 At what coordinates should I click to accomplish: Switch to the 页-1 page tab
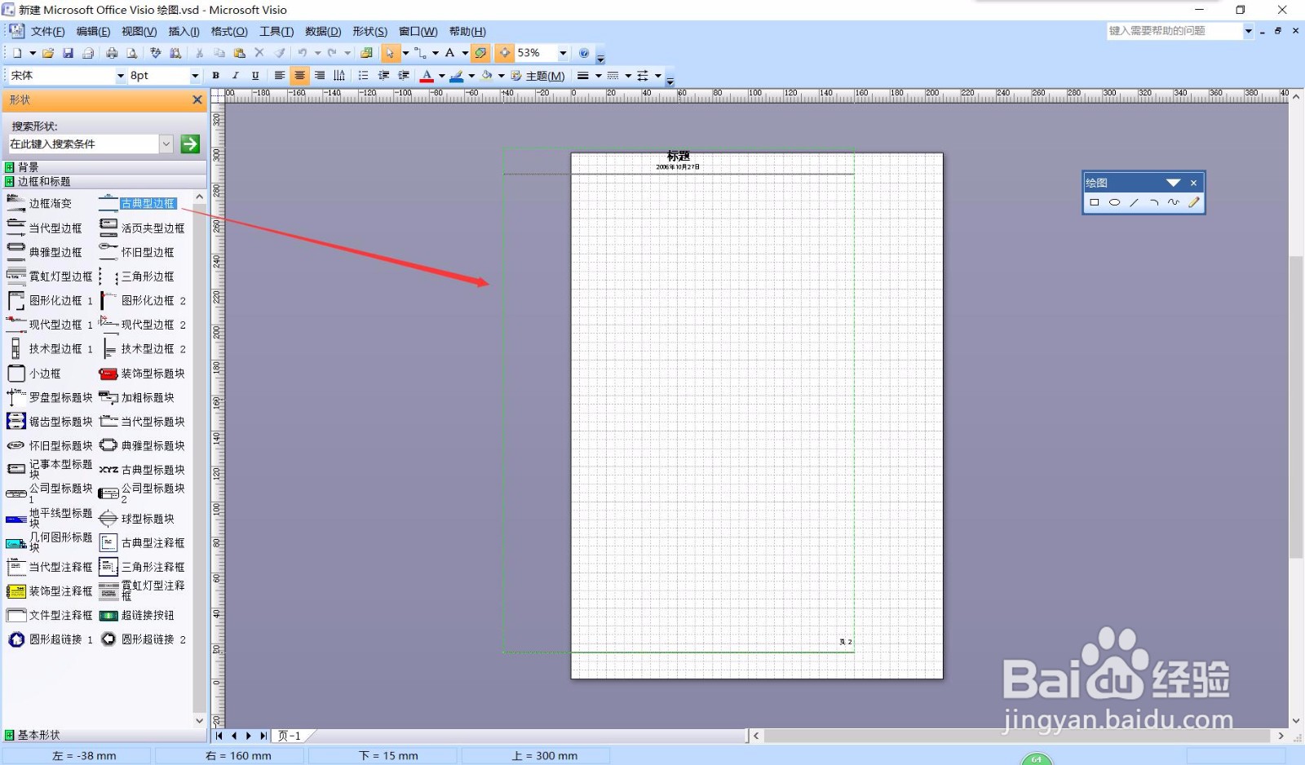pyautogui.click(x=290, y=736)
